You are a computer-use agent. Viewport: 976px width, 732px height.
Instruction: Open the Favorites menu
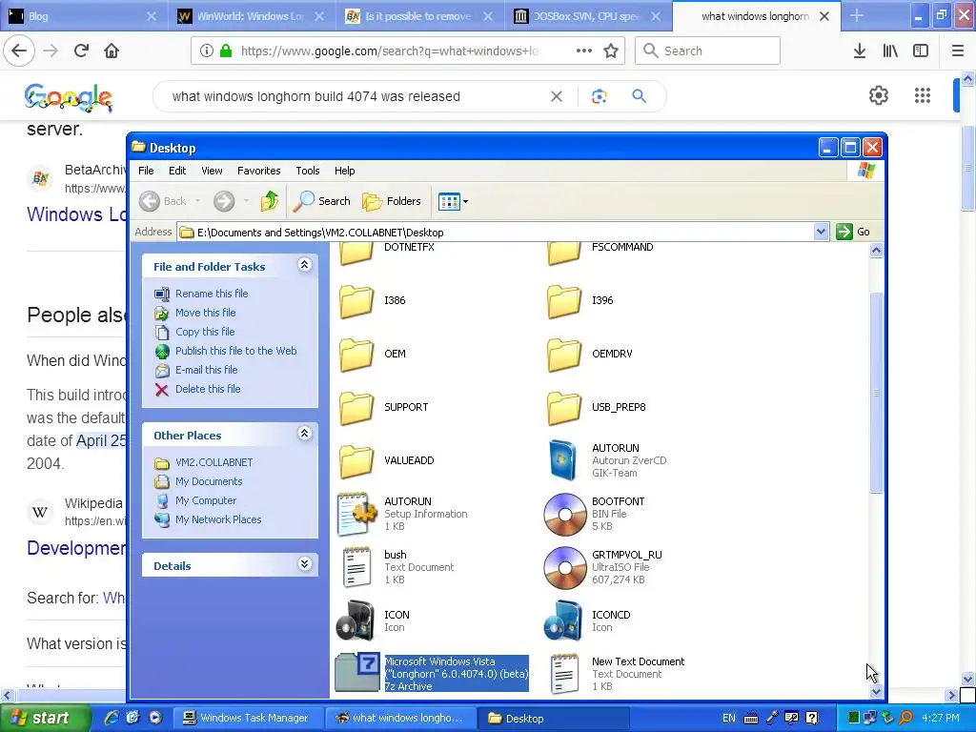[259, 171]
